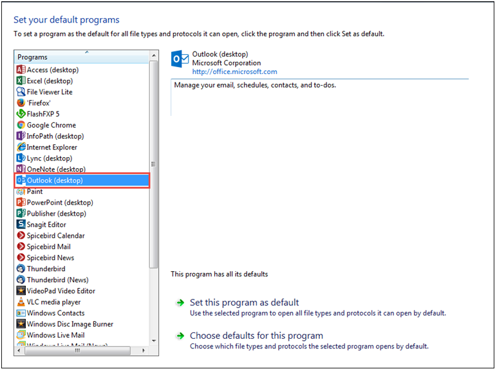Click the Internet Explorer icon
Image resolution: width=495 pixels, height=380 pixels.
(21, 147)
